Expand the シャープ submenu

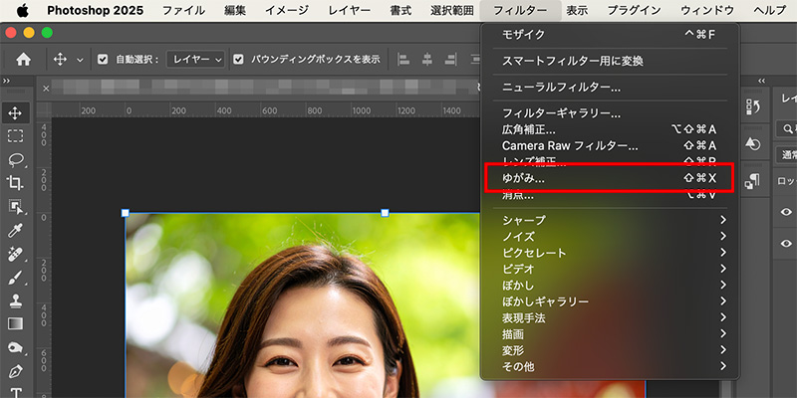coord(614,220)
